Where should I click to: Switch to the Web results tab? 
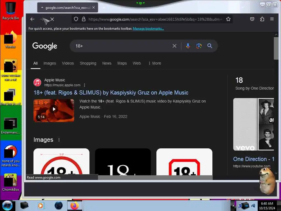click(x=137, y=63)
